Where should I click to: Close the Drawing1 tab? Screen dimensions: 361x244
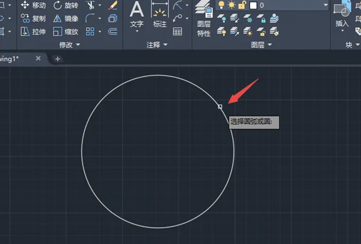39,58
